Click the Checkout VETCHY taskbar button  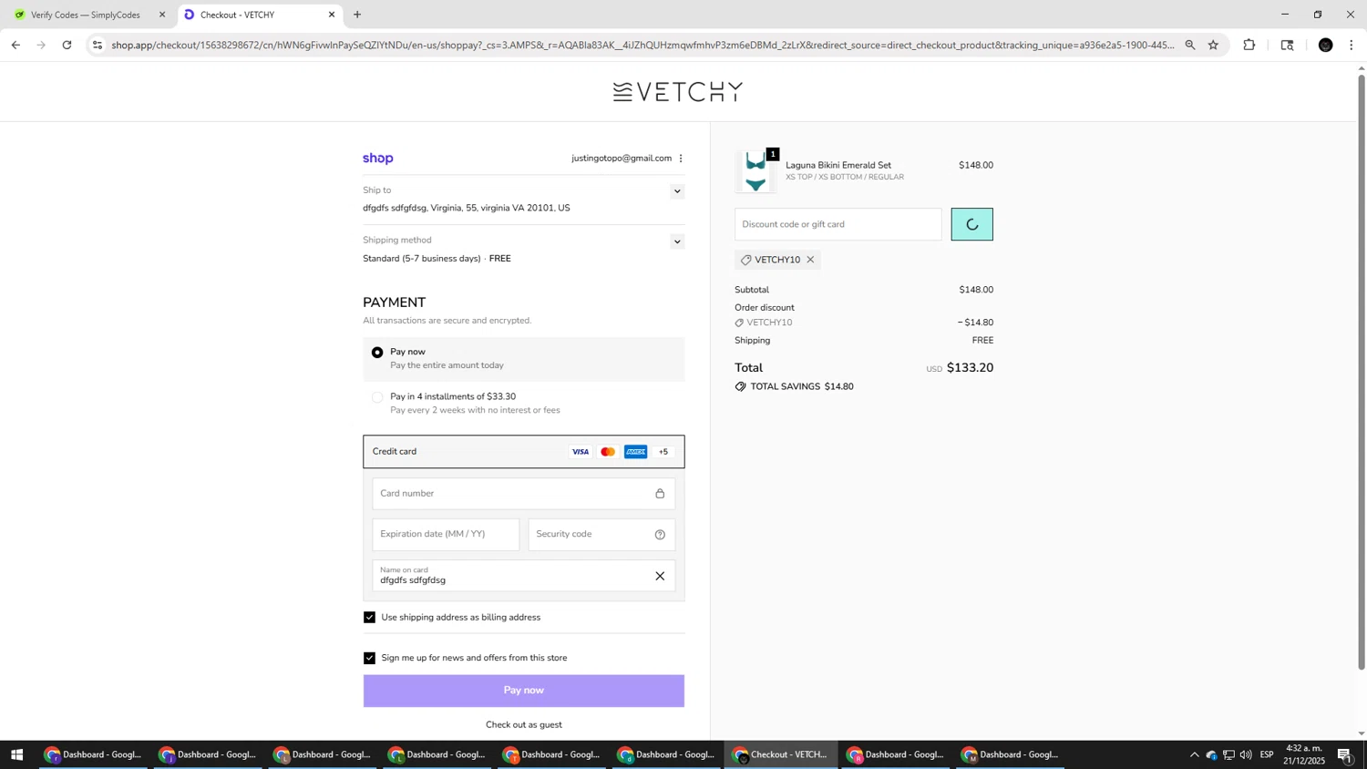click(781, 754)
